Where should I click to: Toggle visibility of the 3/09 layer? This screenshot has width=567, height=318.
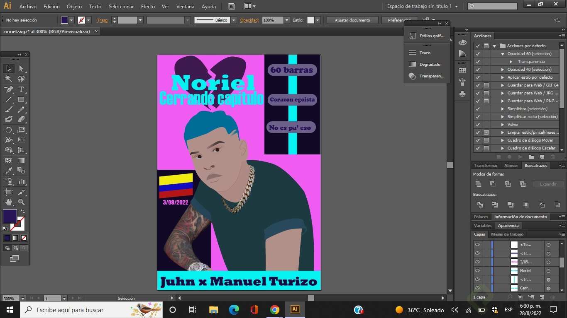point(477,262)
